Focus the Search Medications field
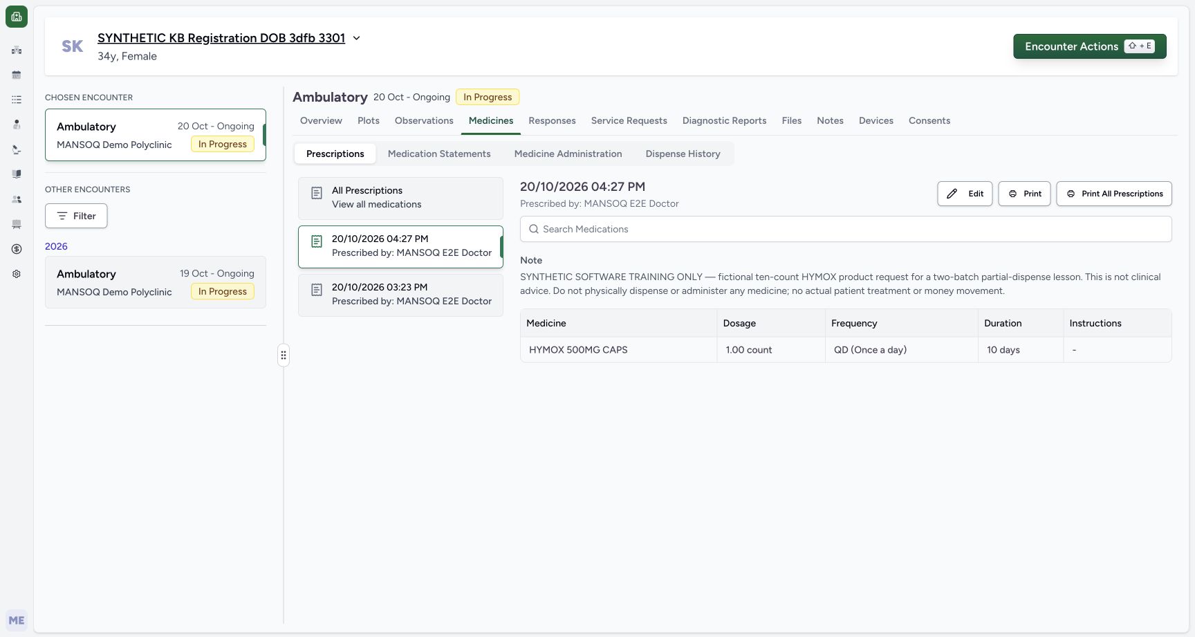The height and width of the screenshot is (637, 1195). click(846, 229)
